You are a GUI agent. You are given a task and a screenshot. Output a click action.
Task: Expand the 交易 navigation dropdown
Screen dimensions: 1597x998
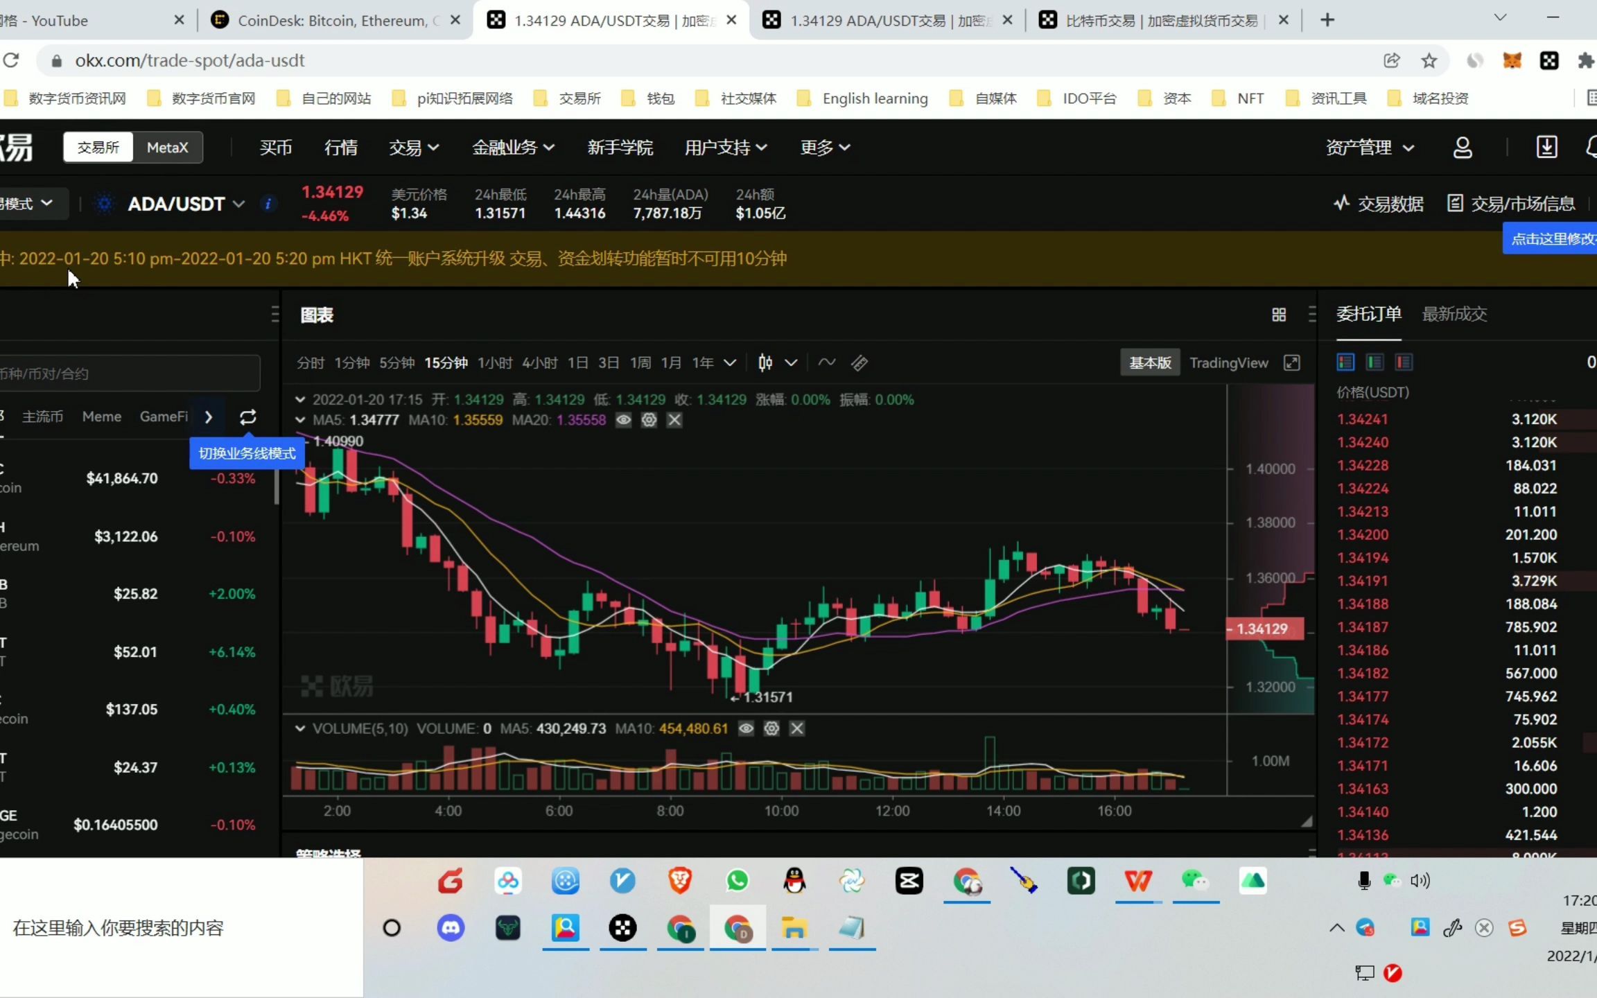(414, 148)
